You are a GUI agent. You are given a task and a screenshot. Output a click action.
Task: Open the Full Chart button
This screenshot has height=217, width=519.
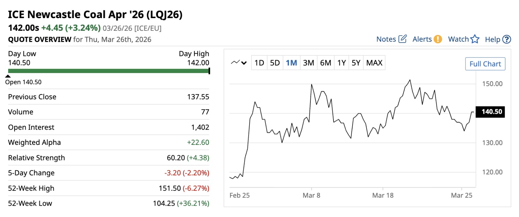coord(485,64)
